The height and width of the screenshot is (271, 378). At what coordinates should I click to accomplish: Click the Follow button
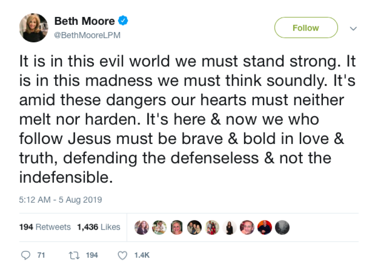tap(306, 28)
